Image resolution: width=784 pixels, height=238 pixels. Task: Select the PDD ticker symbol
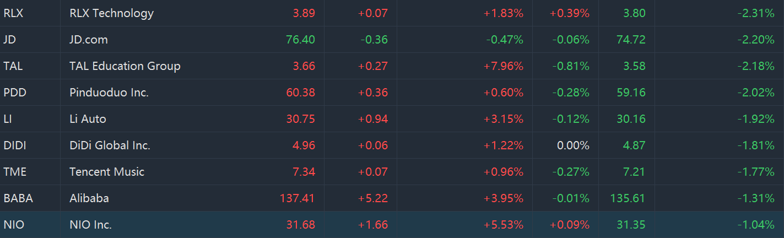pos(15,93)
